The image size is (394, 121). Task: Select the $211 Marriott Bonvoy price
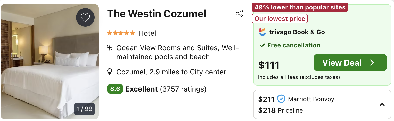tap(296, 99)
